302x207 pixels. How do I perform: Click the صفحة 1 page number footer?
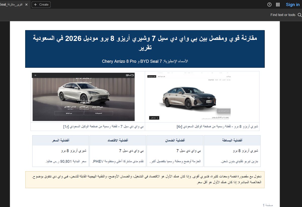tap(268, 205)
